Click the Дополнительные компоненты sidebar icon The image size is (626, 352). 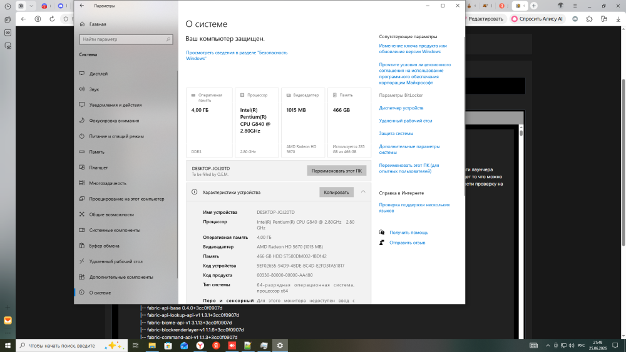[82, 276]
